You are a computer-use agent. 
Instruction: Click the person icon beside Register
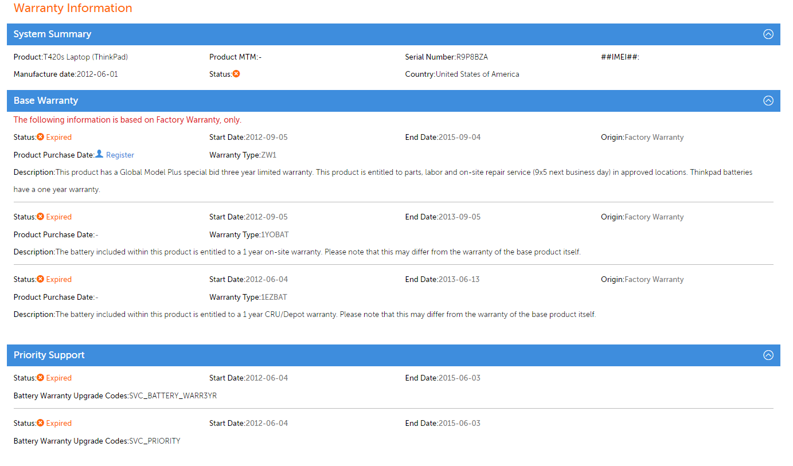point(99,154)
